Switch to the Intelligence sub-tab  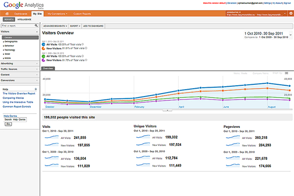tap(24, 19)
